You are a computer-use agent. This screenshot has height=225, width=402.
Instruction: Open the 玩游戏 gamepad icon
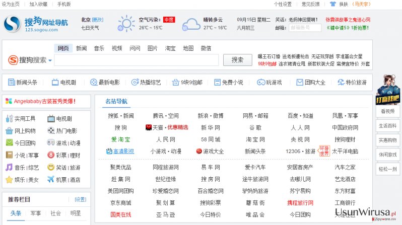pyautogui.click(x=261, y=82)
